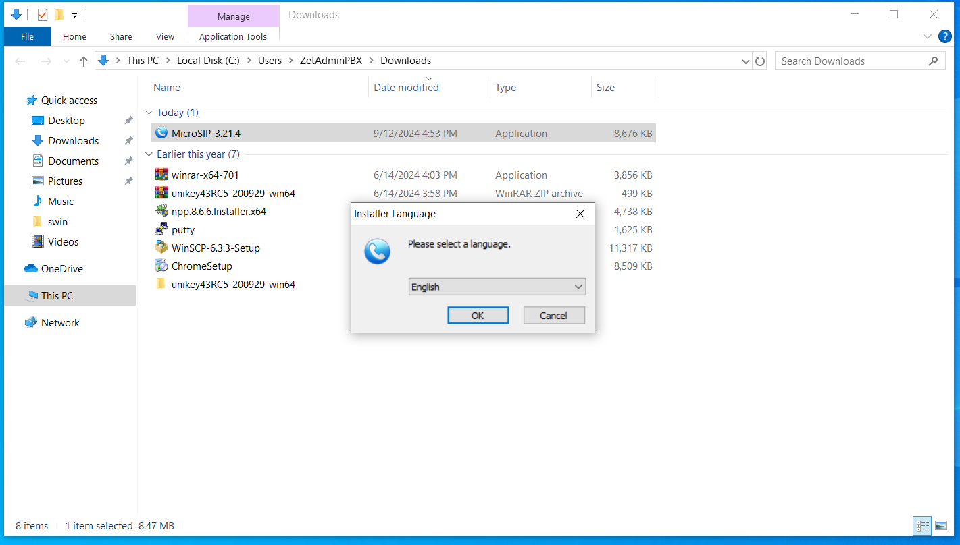Collapse the Earlier this year group
Screen dimensions: 960x545
149,154
